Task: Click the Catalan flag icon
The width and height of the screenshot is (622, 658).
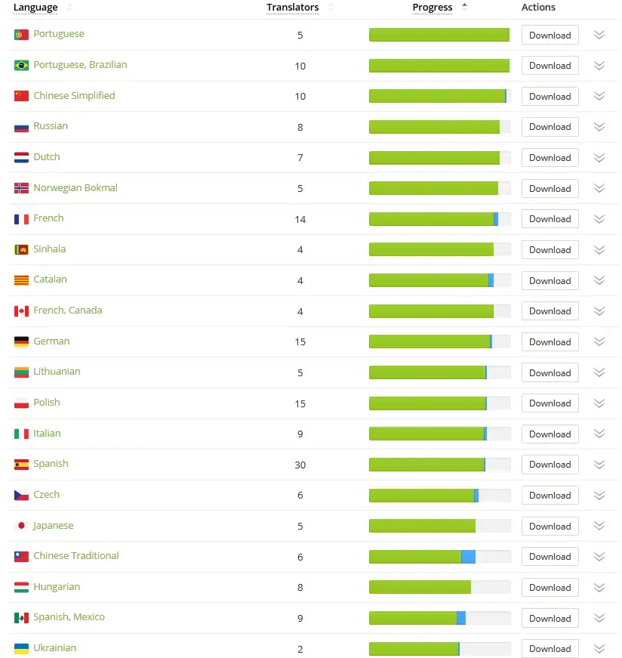Action: pyautogui.click(x=21, y=280)
